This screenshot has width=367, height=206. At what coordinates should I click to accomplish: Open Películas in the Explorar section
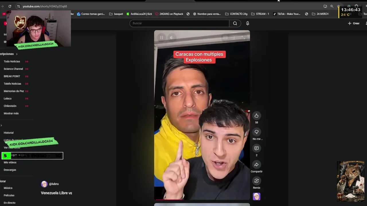[x=9, y=195]
